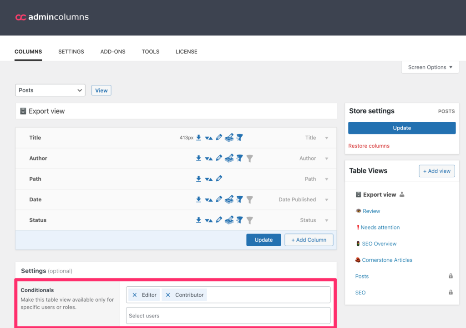466x328 pixels.
Task: Open the Posts list table dropdown
Action: point(50,90)
